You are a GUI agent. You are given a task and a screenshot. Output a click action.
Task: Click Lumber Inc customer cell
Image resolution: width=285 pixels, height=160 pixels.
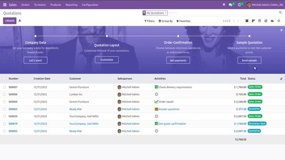pyautogui.click(x=76, y=94)
